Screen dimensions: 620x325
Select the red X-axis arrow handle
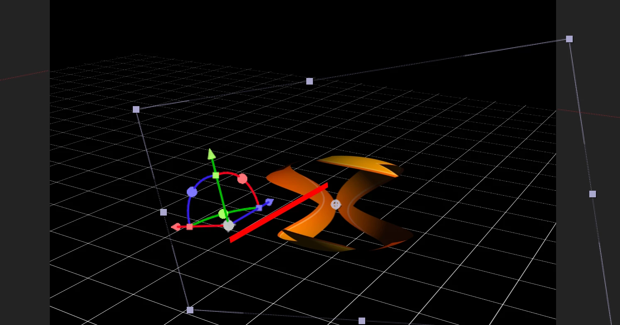pyautogui.click(x=176, y=227)
